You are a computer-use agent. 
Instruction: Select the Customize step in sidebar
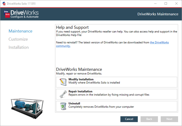point(18,39)
